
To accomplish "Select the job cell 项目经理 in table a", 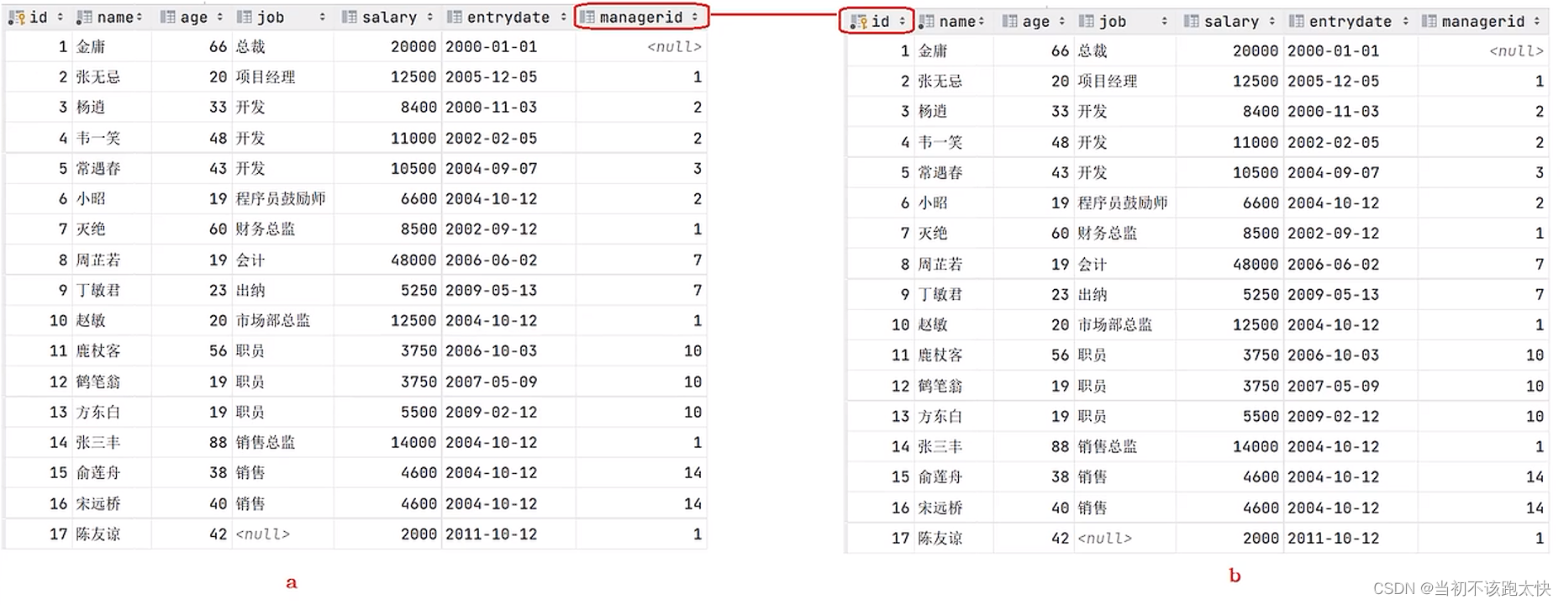I will [265, 77].
